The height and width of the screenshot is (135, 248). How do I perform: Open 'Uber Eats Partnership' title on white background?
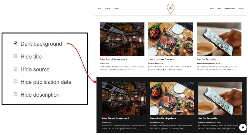(x=206, y=59)
